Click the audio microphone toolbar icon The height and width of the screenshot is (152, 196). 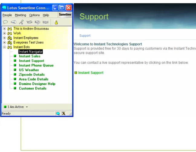[21, 22]
